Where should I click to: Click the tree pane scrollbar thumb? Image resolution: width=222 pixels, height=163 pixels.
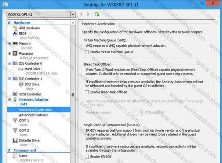73,94
